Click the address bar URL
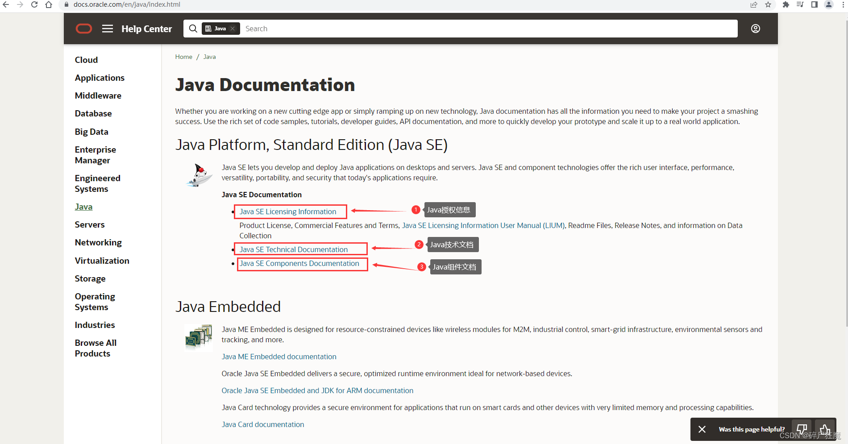The height and width of the screenshot is (444, 848). point(127,4)
